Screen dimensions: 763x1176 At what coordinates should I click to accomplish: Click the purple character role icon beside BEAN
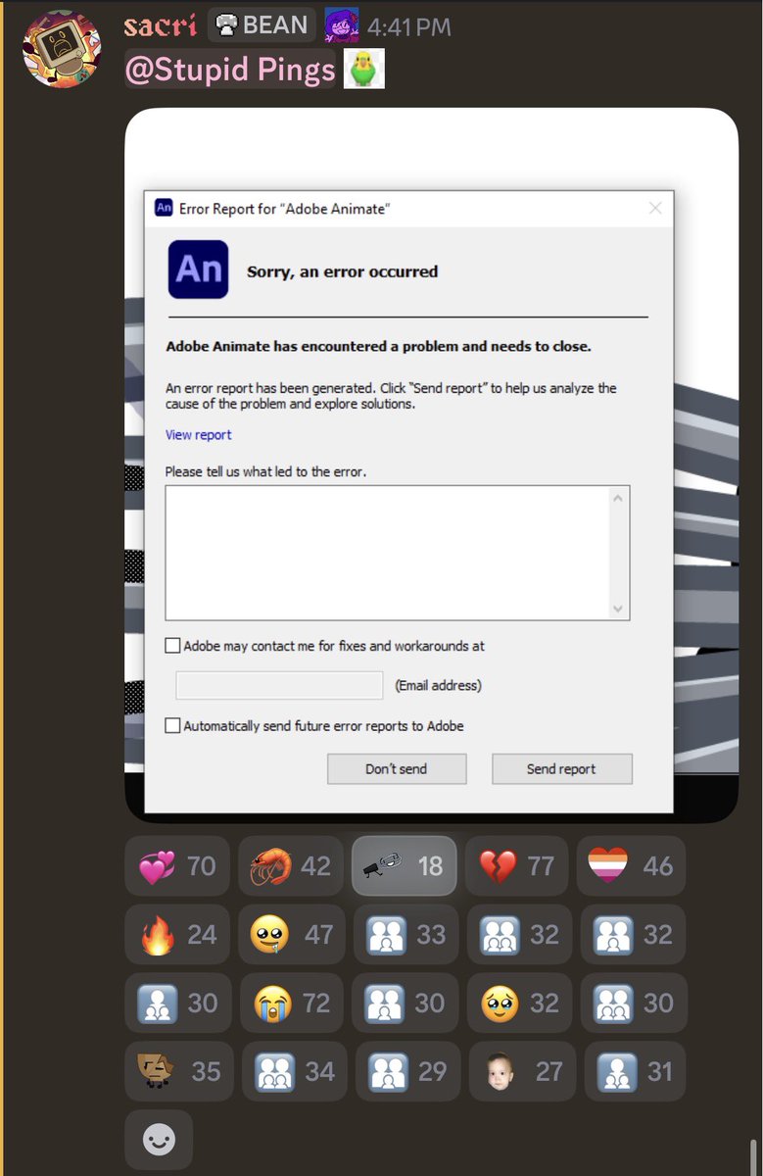[x=341, y=25]
